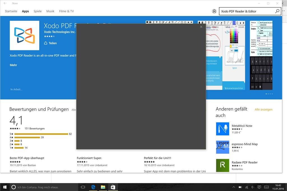Share the app via Teilen
The width and height of the screenshot is (287, 191).
[50, 43]
